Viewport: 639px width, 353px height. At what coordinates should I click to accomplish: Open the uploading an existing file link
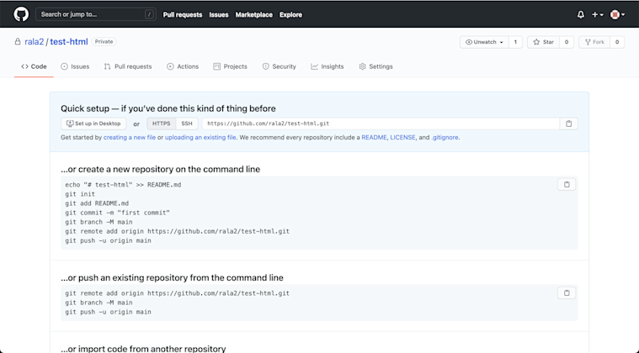(x=200, y=138)
